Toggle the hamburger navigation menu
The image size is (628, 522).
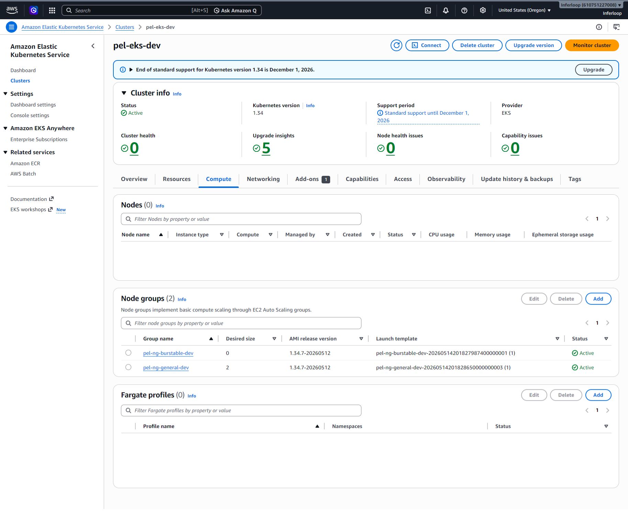[x=11, y=27]
